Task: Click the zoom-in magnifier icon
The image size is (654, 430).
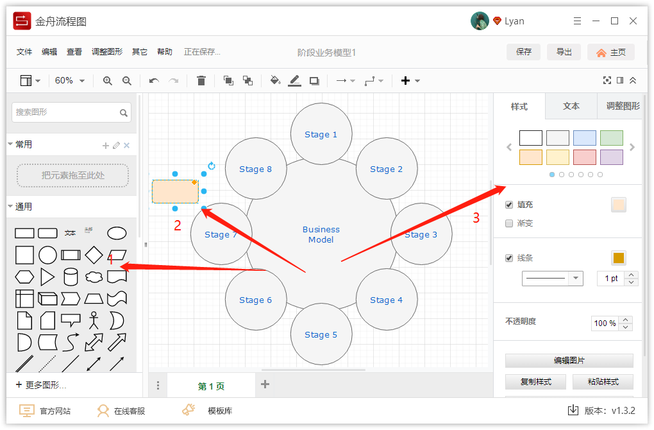Action: tap(108, 80)
